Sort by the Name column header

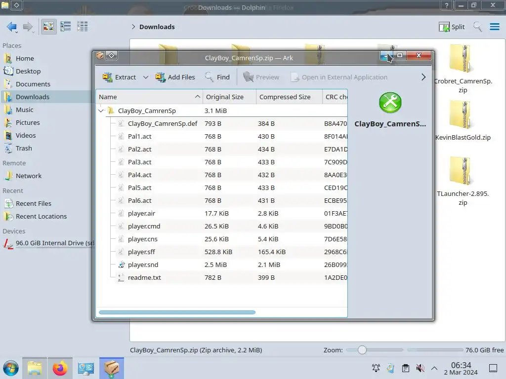pos(149,97)
